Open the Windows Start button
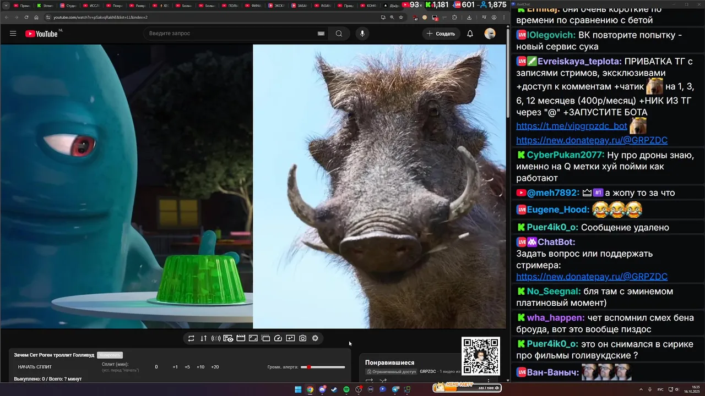Screen dimensions: 705x396 pos(298,389)
